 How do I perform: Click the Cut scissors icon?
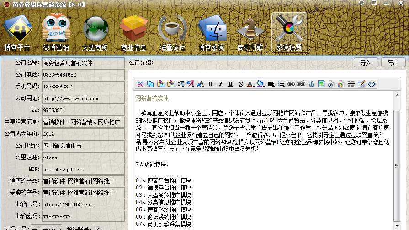(x=140, y=84)
